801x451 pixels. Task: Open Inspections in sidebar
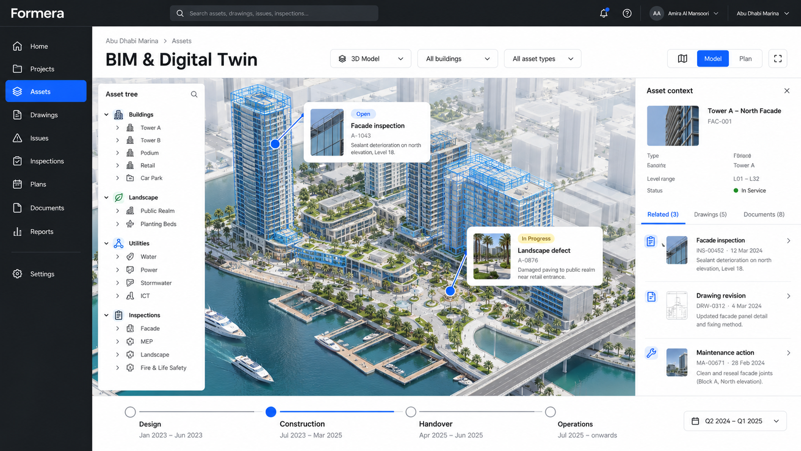point(46,161)
